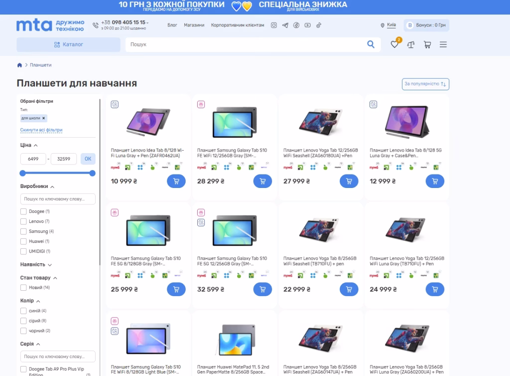Click the minimum price slider handle
Viewport: 510px width, 376px height.
click(x=22, y=173)
